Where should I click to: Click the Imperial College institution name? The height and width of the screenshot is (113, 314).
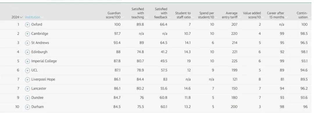[44, 61]
